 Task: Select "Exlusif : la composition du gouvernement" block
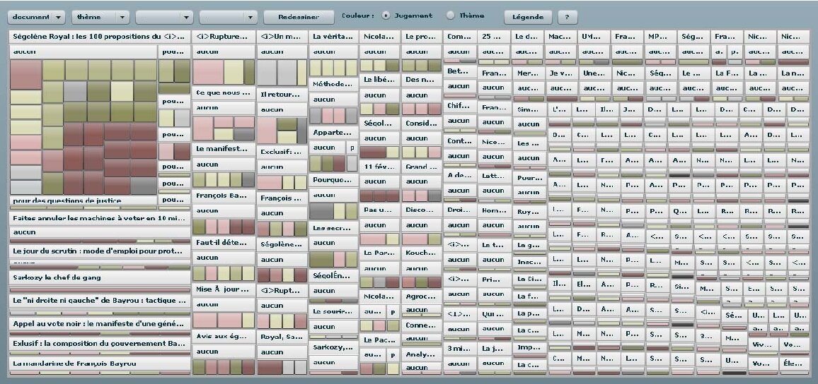[100, 344]
